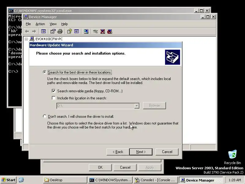Viewport: 245px width, 184px height.
Task: Open the Action menu
Action: pyautogui.click(x=40, y=24)
